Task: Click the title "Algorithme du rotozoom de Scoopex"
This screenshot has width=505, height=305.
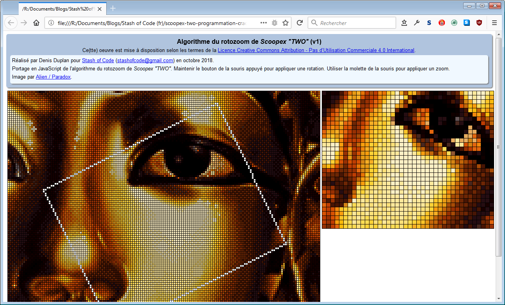Action: tap(249, 41)
